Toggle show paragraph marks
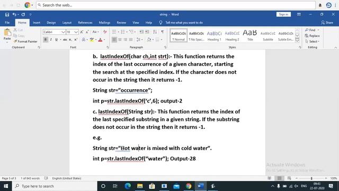The width and height of the screenshot is (339, 191). click(163, 32)
